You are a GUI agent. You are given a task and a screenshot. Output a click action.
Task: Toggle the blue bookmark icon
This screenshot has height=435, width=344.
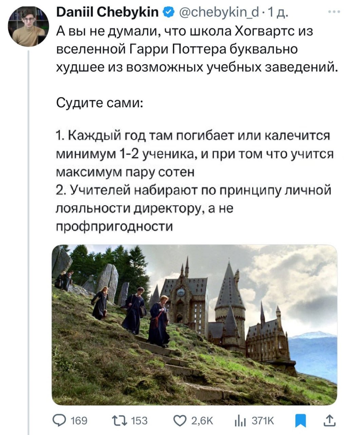click(x=301, y=421)
